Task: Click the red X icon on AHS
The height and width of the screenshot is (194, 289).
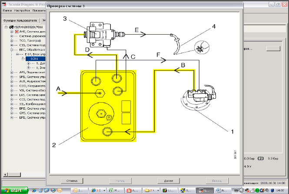Action: coord(17,32)
